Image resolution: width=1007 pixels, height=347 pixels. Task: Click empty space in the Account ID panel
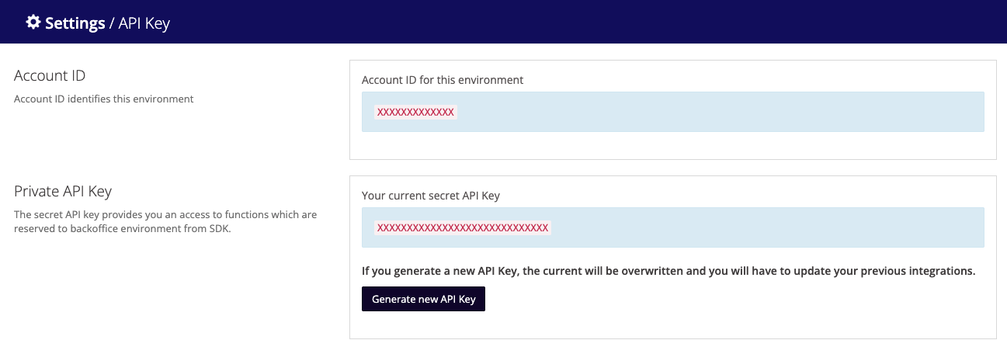(x=672, y=146)
